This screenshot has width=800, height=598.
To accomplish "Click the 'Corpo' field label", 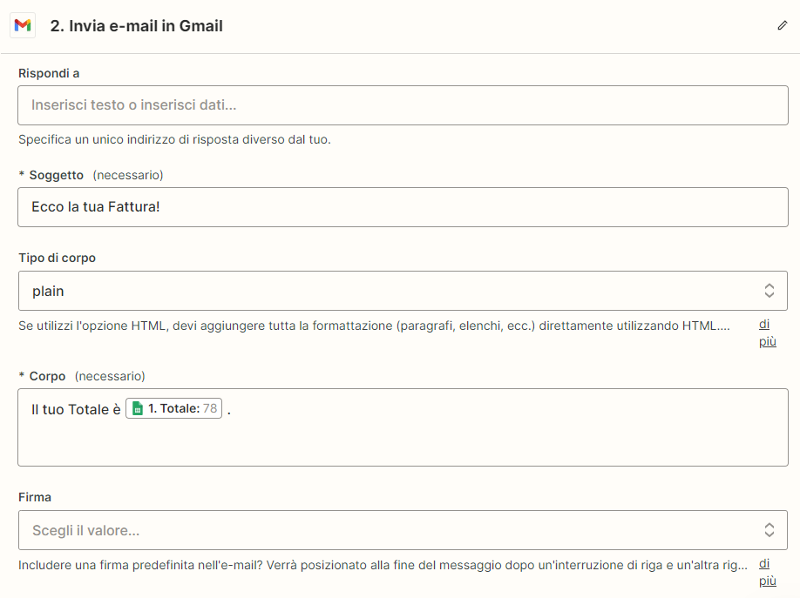I will click(x=48, y=376).
